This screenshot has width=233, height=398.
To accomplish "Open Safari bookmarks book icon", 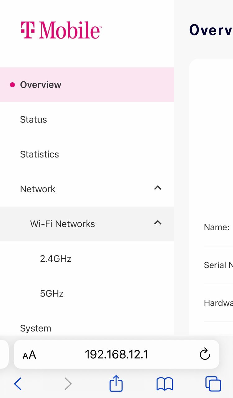I will tap(165, 384).
